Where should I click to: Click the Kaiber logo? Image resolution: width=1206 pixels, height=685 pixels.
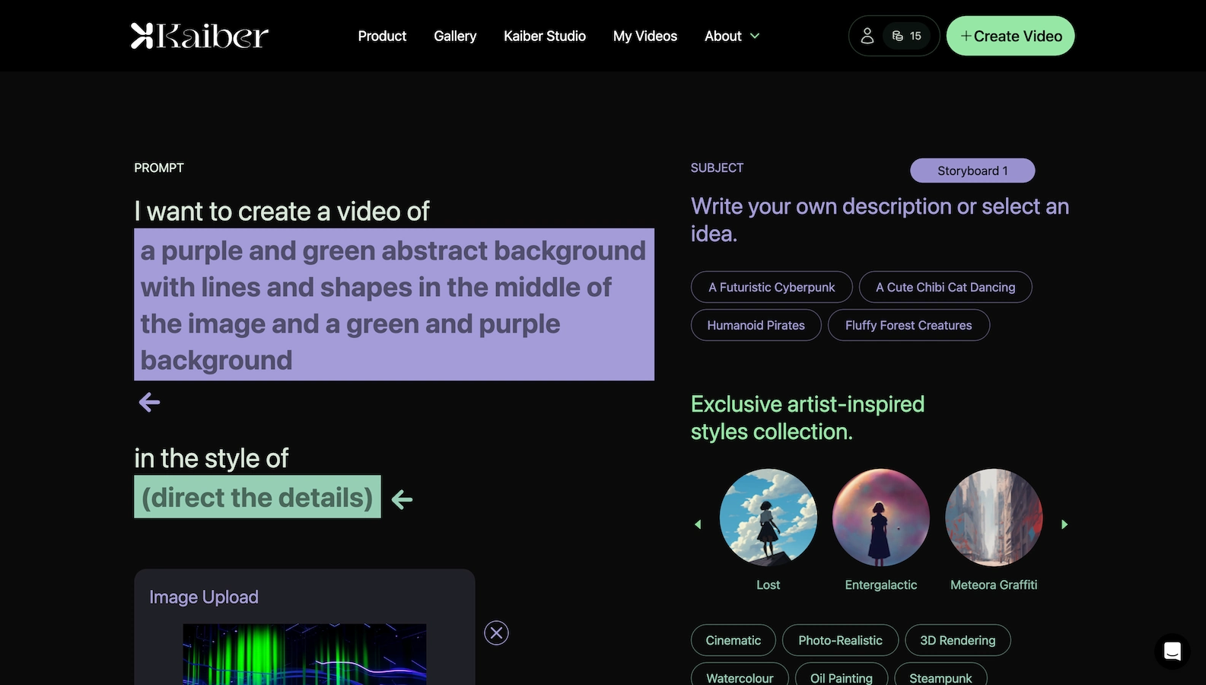[199, 36]
